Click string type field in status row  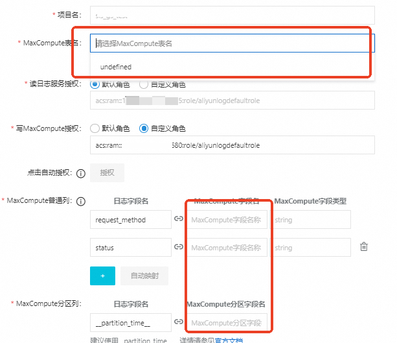click(310, 248)
